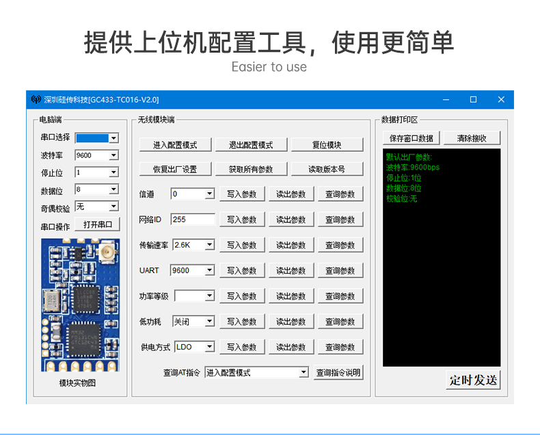Click the 定时发送 timed send button

tap(473, 380)
